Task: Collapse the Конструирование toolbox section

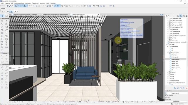Action: pyautogui.click(x=1, y=19)
